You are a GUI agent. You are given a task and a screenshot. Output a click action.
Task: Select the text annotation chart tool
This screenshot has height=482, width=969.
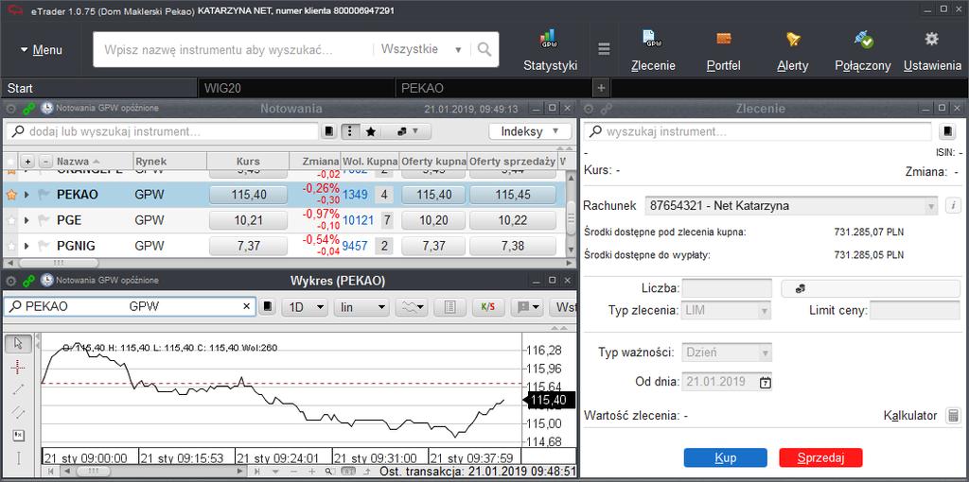pos(18,435)
